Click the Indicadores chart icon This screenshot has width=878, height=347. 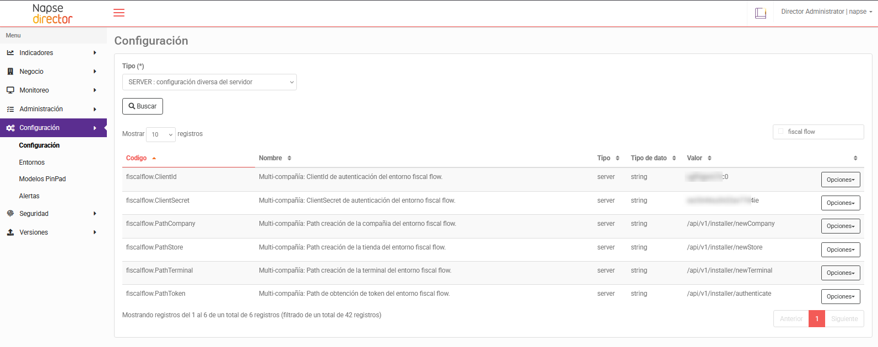(x=10, y=53)
